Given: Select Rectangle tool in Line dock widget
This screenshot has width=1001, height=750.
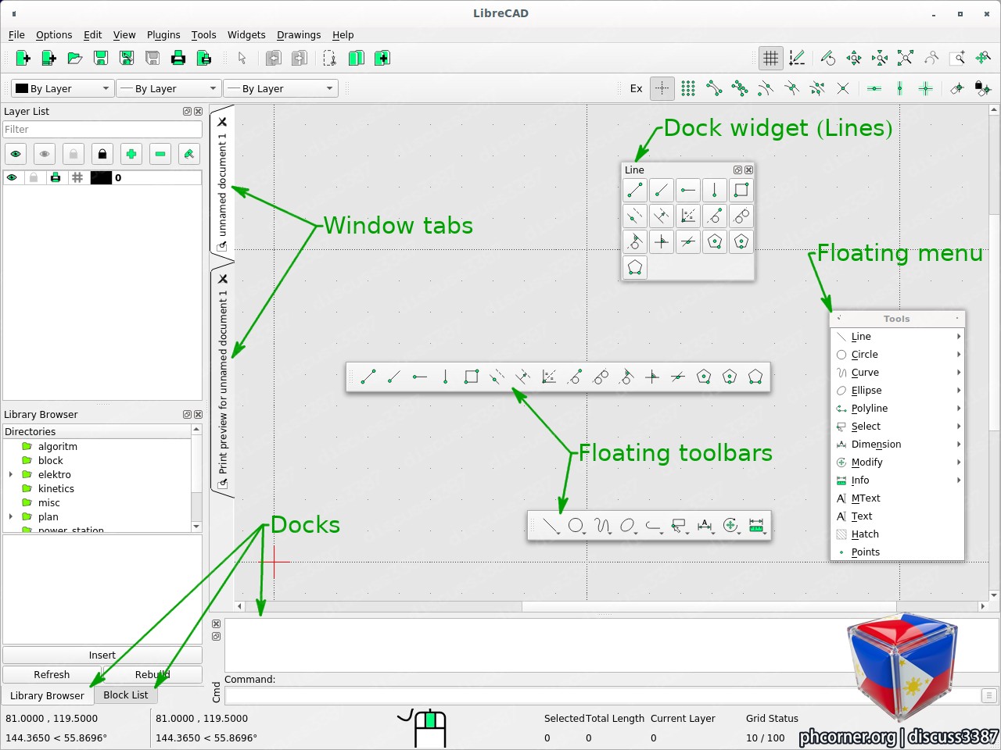Looking at the screenshot, I should coord(741,190).
